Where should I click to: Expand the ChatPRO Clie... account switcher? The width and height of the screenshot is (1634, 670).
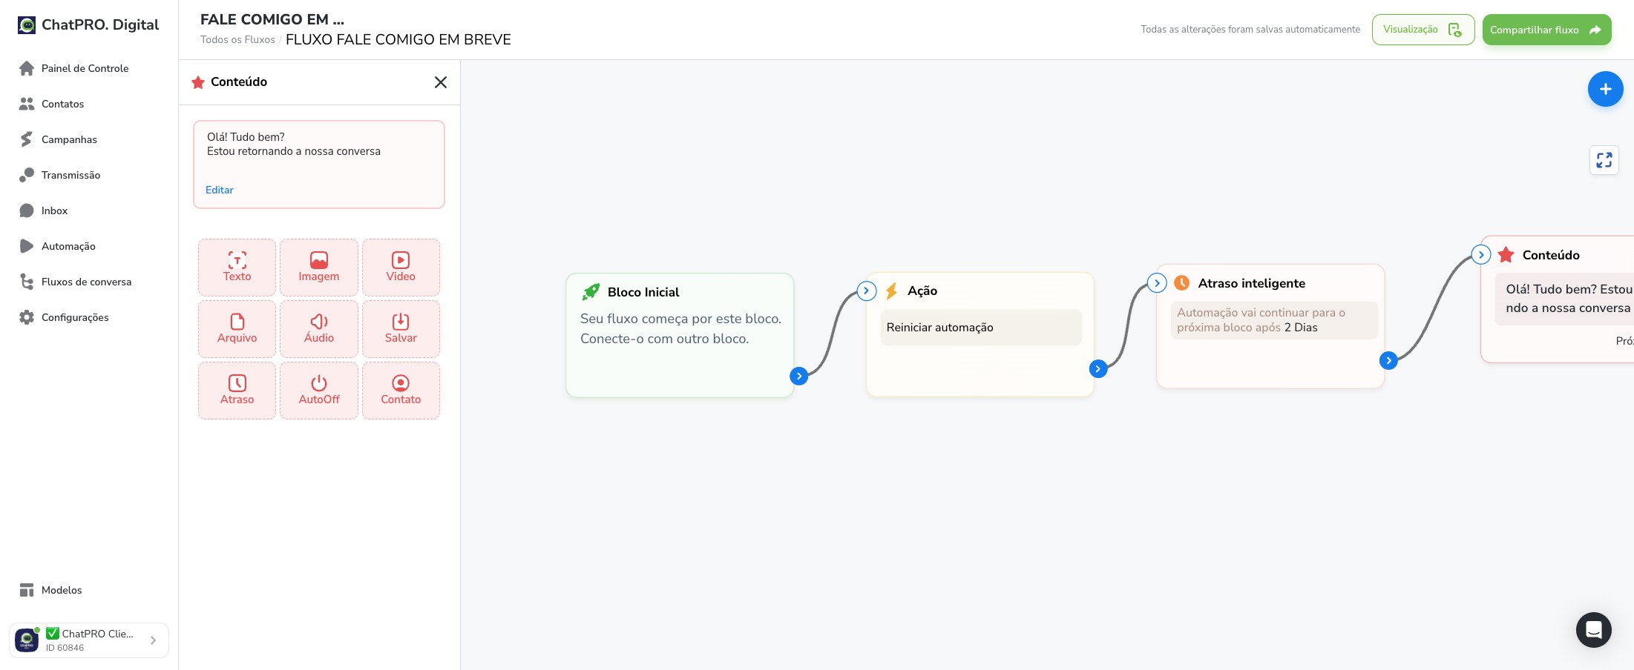[x=89, y=640]
